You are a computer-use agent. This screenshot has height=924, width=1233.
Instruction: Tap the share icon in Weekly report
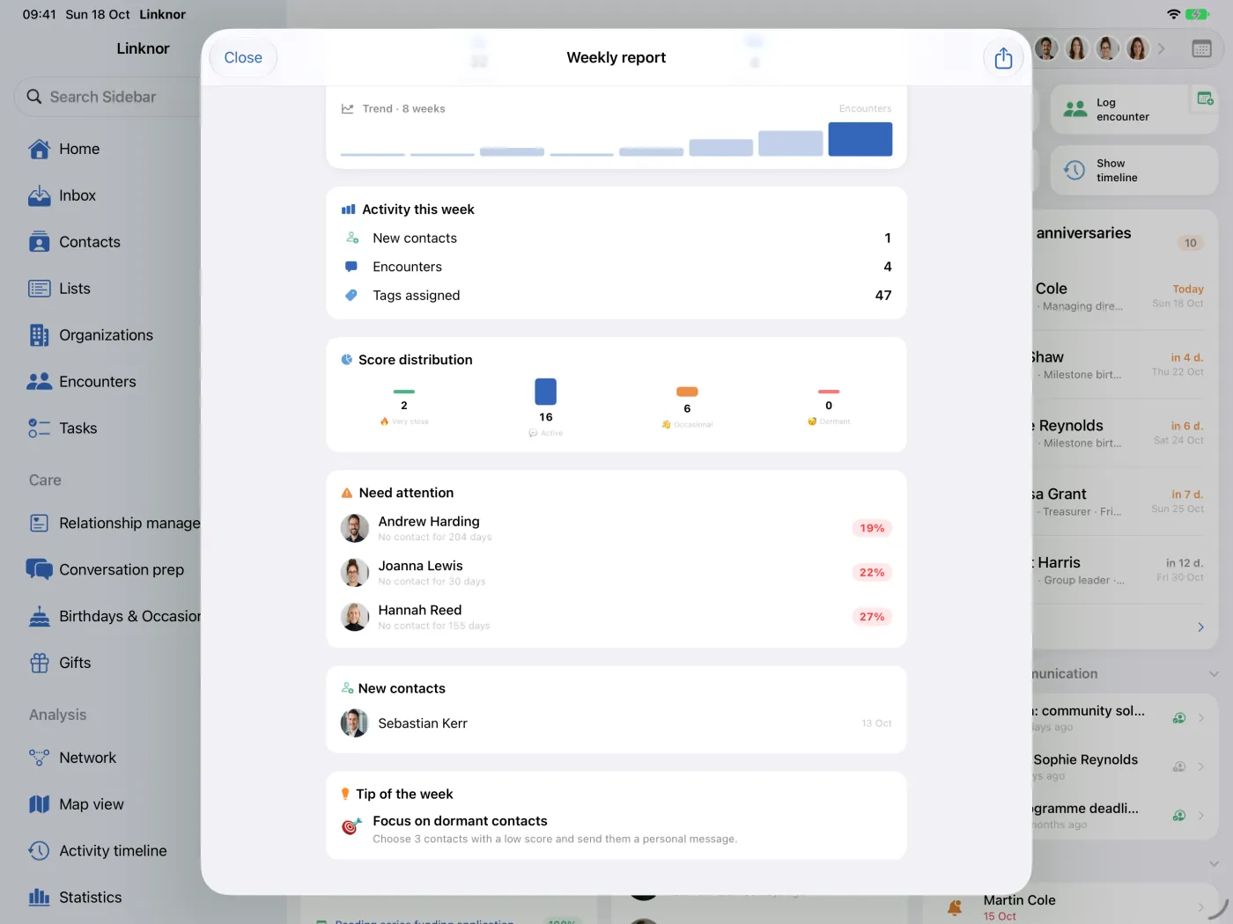[x=1003, y=58]
